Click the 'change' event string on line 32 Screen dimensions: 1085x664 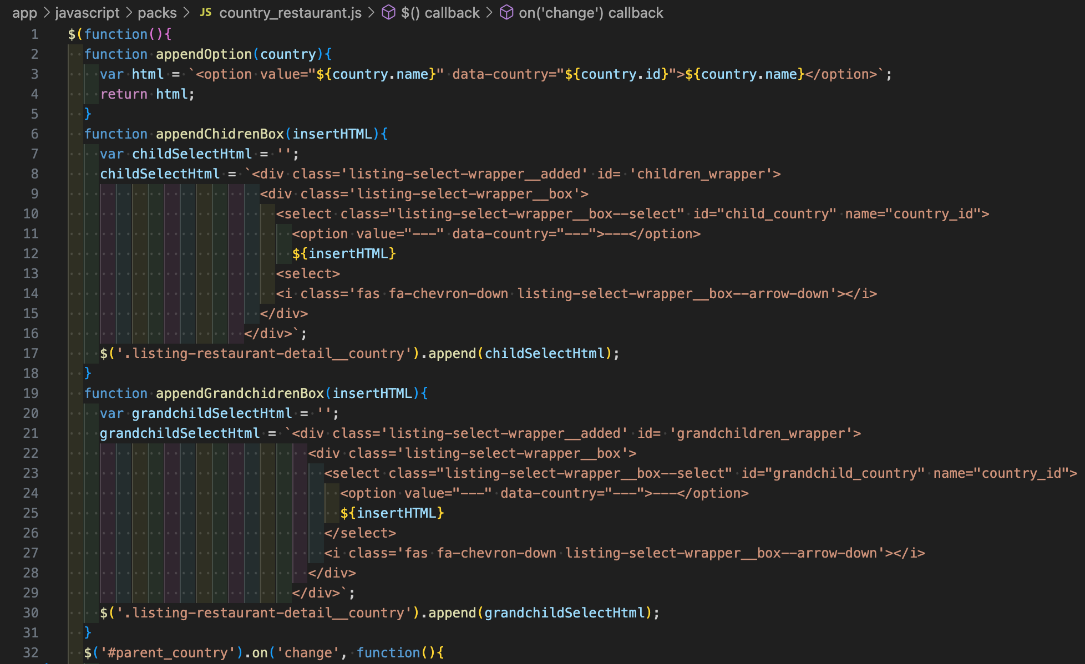[308, 653]
